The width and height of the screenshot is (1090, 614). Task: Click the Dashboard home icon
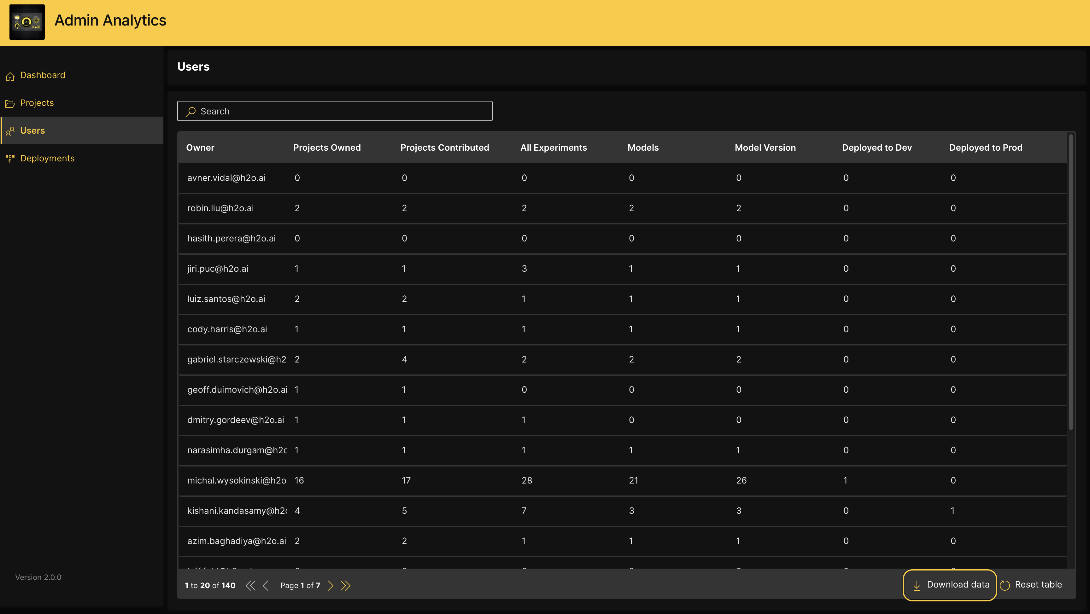(10, 76)
